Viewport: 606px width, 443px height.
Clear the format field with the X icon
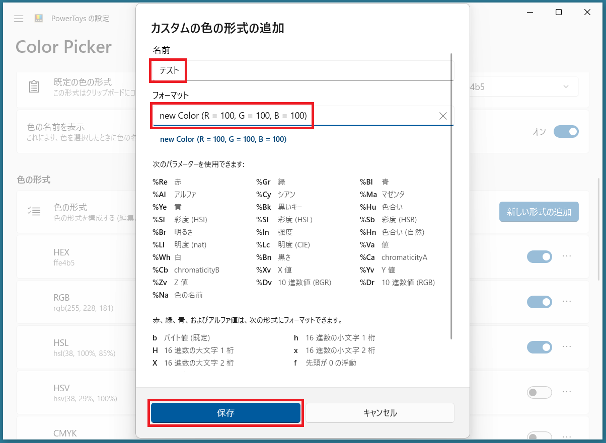[x=442, y=116]
